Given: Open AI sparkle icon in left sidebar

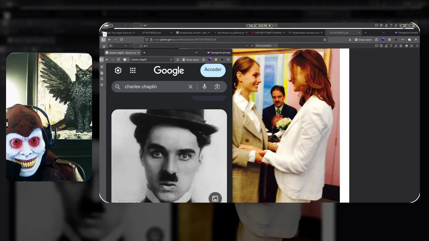Looking at the screenshot, I should click(102, 67).
